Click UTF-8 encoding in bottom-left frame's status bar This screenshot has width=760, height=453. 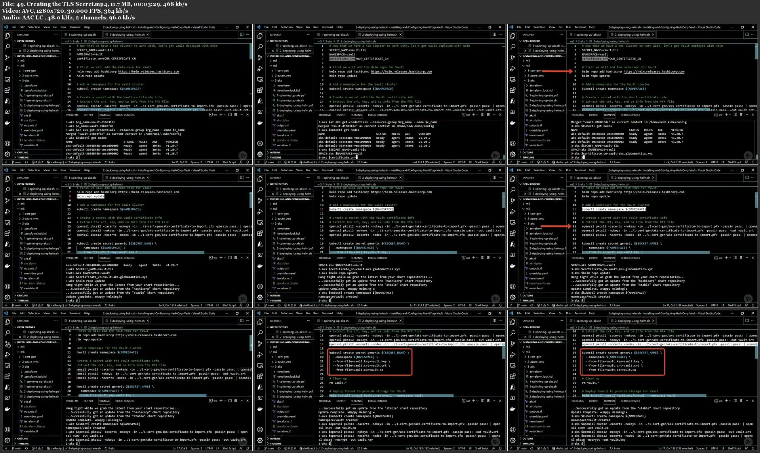click(209, 448)
